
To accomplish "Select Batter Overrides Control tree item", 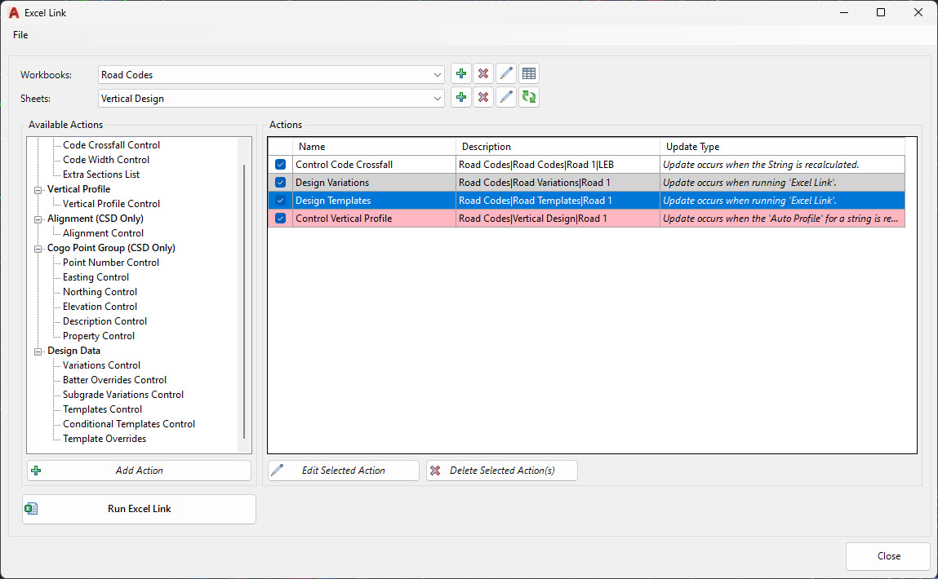I will coord(115,380).
